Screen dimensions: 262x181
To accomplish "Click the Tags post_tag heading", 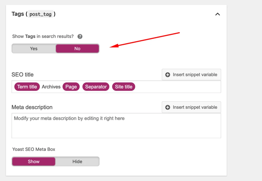I will [x=34, y=14].
